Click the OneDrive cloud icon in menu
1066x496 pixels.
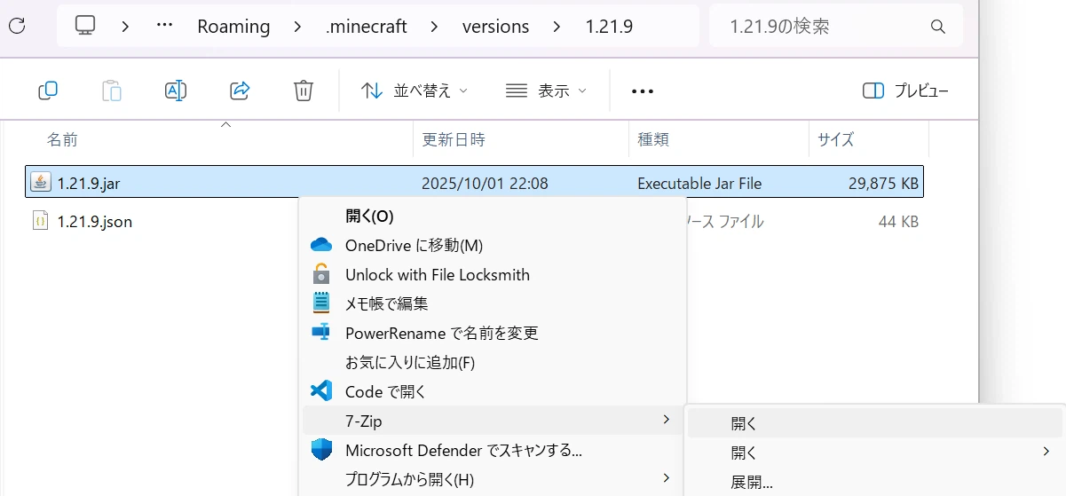[x=321, y=245]
